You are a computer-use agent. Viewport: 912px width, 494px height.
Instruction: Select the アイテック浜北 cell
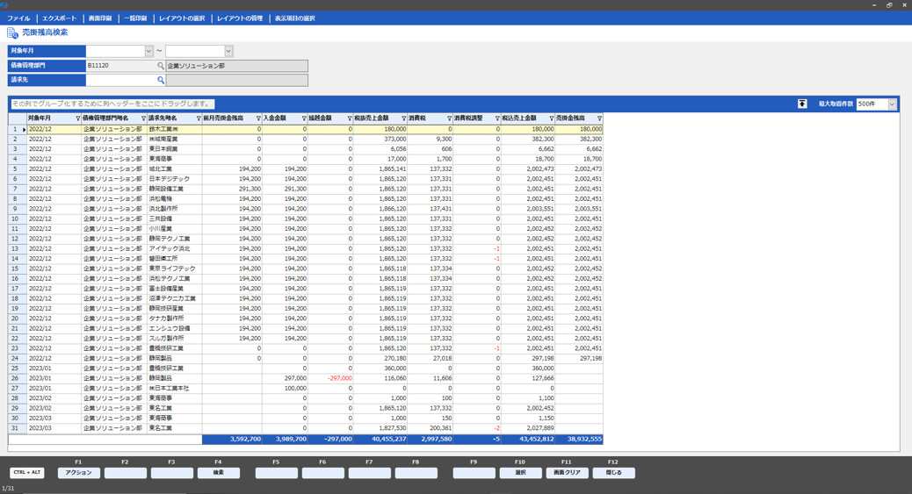tap(175, 248)
